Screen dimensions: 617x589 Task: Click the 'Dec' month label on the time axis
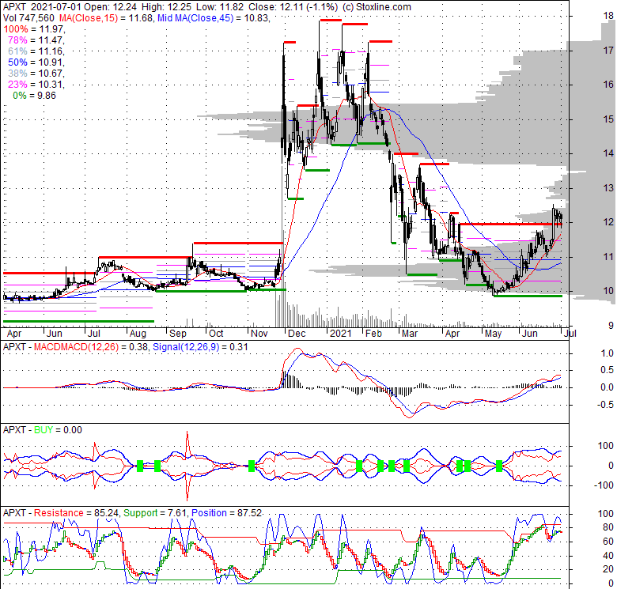click(x=297, y=334)
